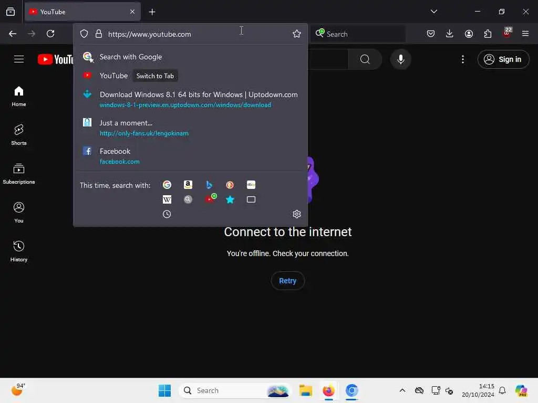Open the Download Windows 8.1 Uptodown suggestion
Image resolution: width=538 pixels, height=403 pixels.
190,99
